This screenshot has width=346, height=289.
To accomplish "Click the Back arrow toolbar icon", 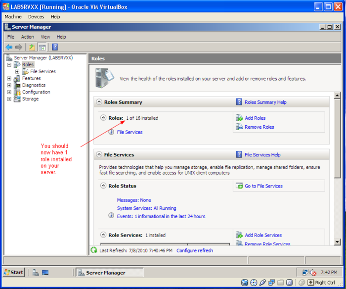I will pyautogui.click(x=9, y=47).
